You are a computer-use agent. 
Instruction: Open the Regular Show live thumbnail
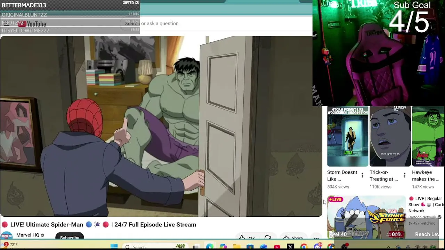(366, 217)
